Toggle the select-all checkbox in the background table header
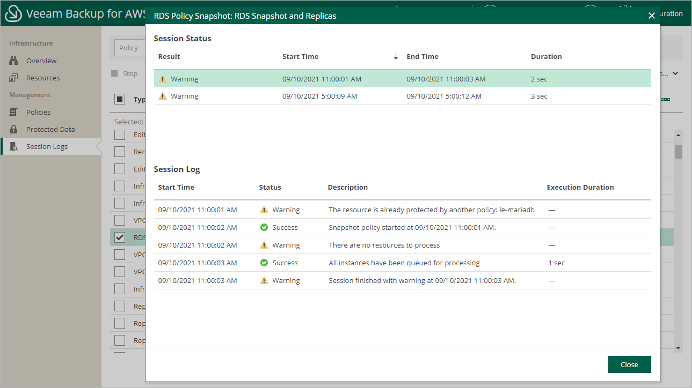Viewport: 692px width, 388px height. pos(120,99)
